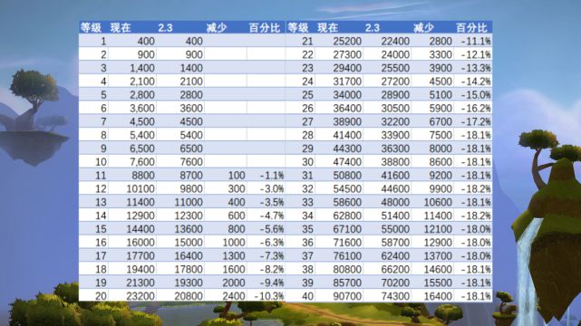Click the 12300 cell in level 14 row
Image resolution: width=581 pixels, height=326 pixels.
pos(189,216)
